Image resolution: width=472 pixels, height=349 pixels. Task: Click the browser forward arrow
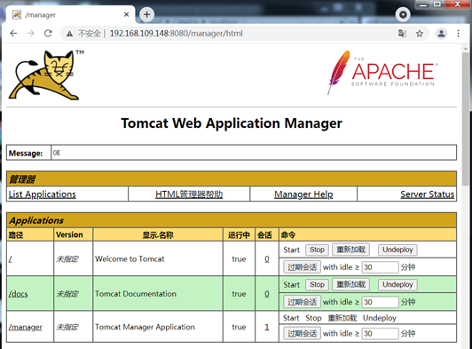(31, 33)
